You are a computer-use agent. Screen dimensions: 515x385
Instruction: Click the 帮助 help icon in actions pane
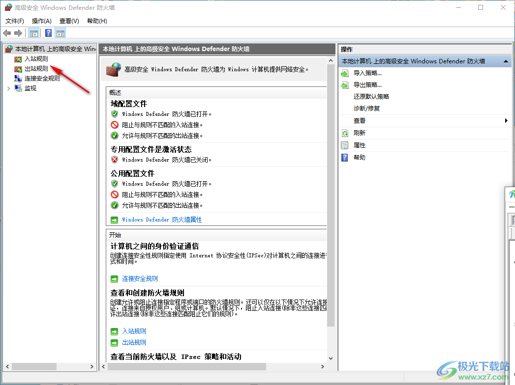tap(345, 158)
